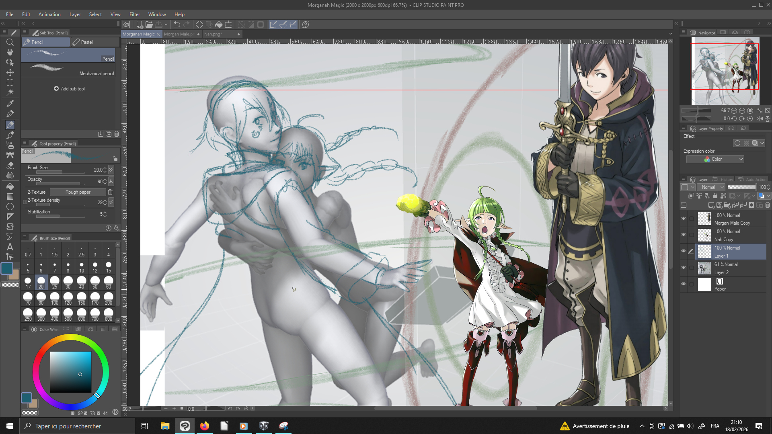772x434 pixels.
Task: Click the Undo arrow in the toolbar
Action: (x=177, y=25)
